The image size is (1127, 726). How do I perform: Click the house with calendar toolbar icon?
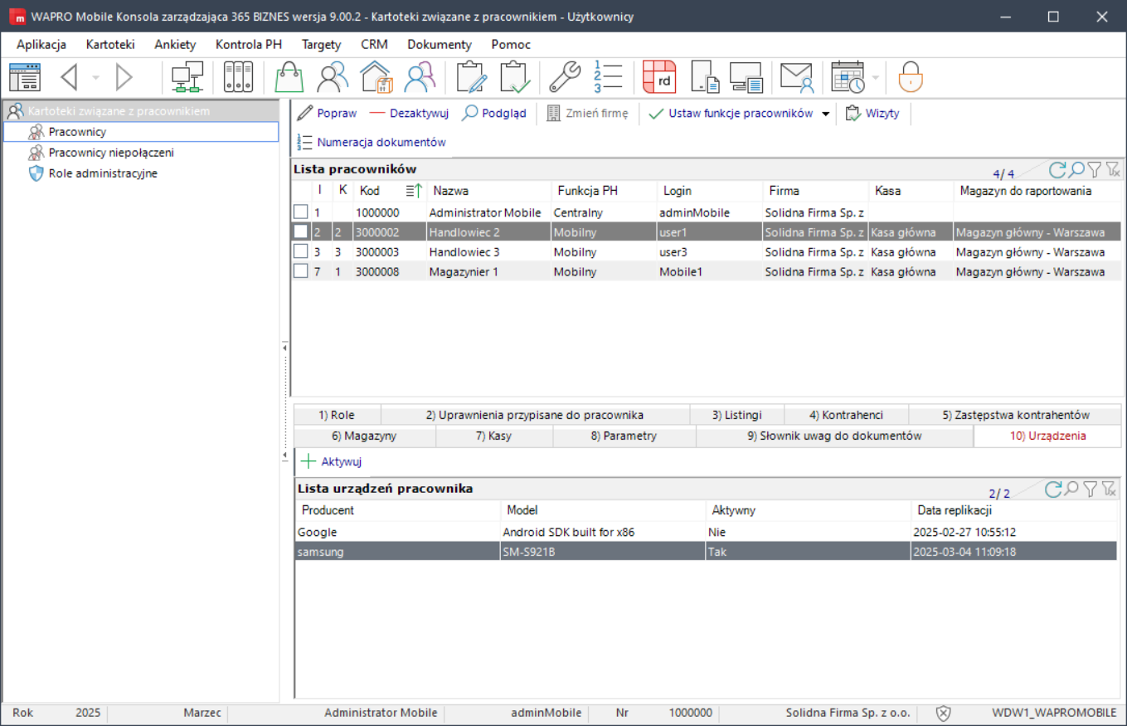pos(376,77)
